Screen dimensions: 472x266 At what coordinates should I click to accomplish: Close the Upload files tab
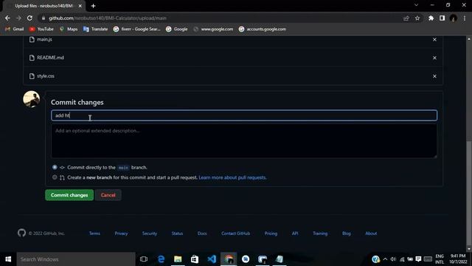point(80,6)
